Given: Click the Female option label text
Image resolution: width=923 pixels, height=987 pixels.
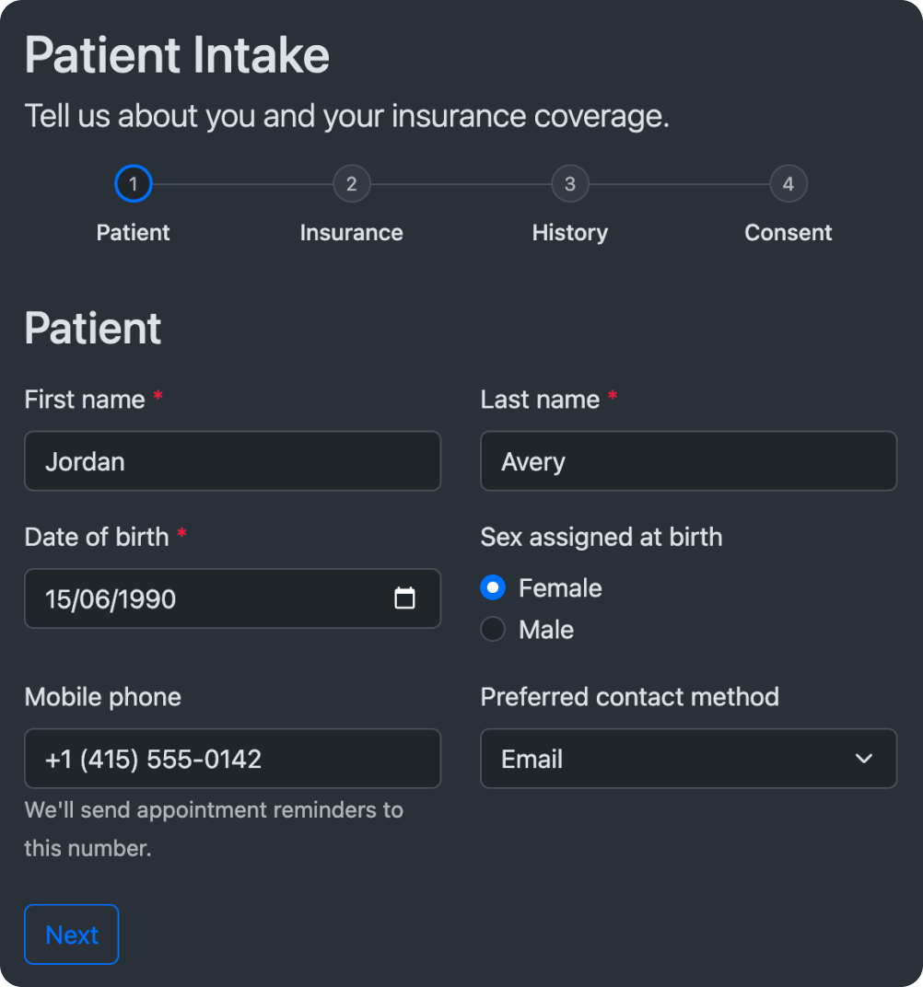Looking at the screenshot, I should click(560, 588).
